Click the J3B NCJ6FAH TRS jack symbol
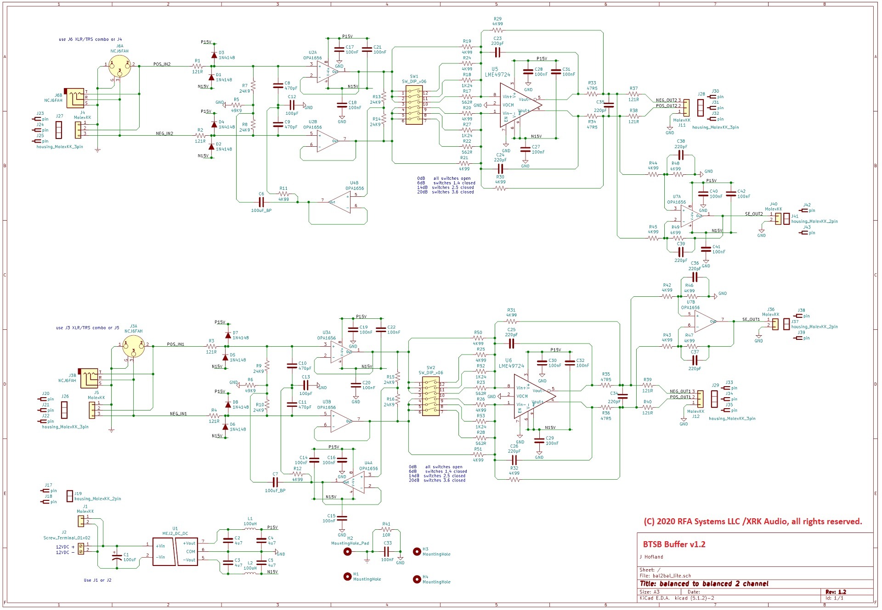This screenshot has width=882, height=610. (89, 378)
